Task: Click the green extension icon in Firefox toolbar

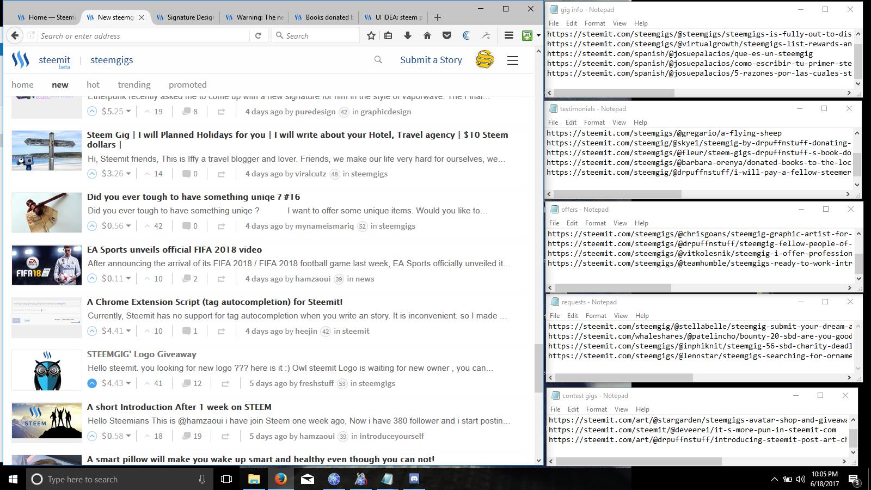Action: (527, 35)
